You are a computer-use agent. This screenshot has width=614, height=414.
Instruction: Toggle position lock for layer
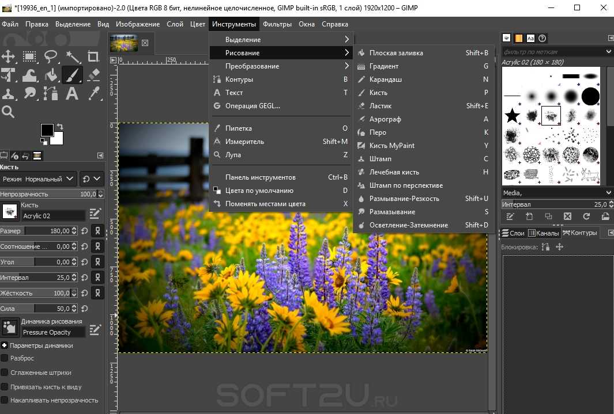click(560, 246)
